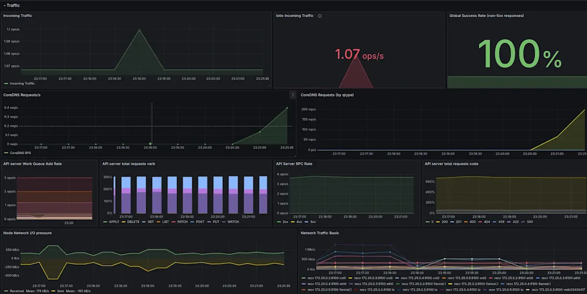Open API server total requests verb title

coord(129,164)
